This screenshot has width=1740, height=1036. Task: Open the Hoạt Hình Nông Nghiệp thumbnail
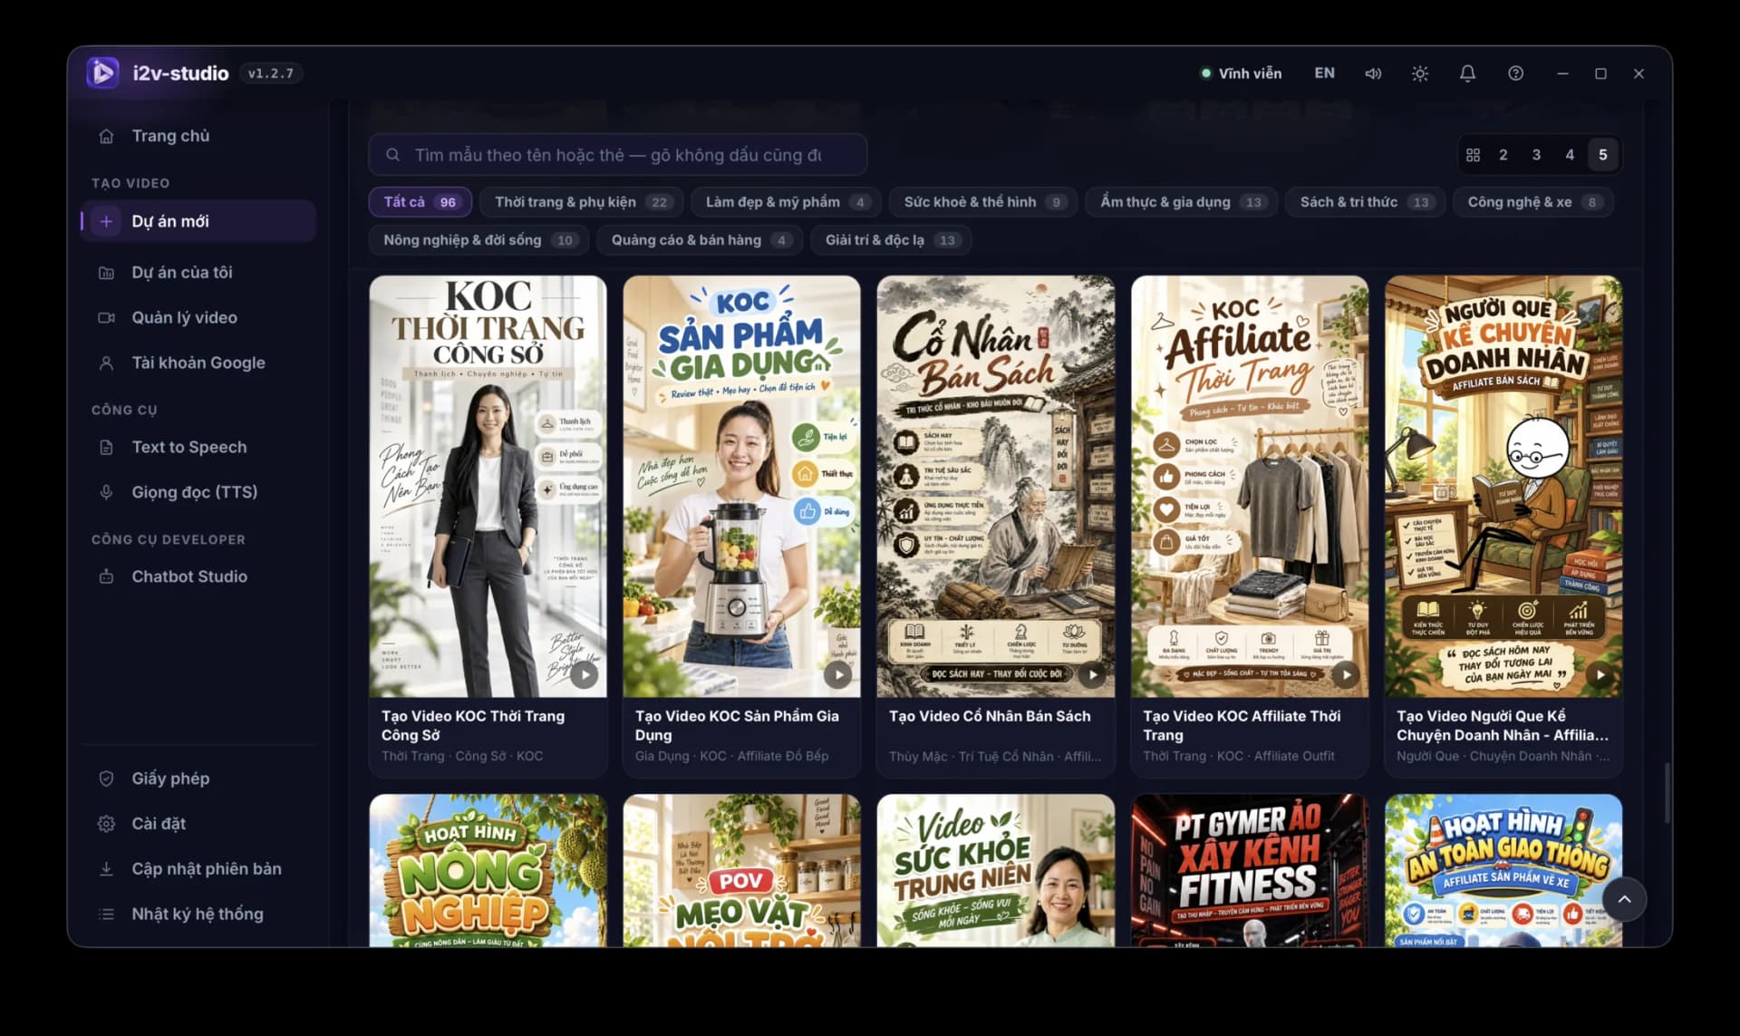click(488, 871)
